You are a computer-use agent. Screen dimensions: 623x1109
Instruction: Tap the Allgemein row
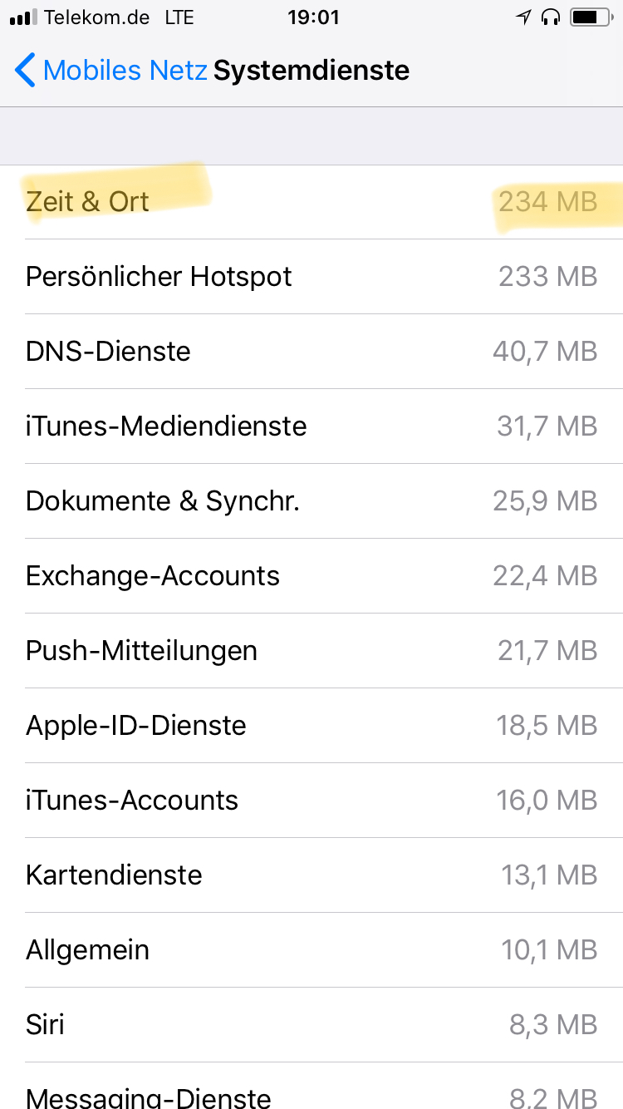pos(311,950)
